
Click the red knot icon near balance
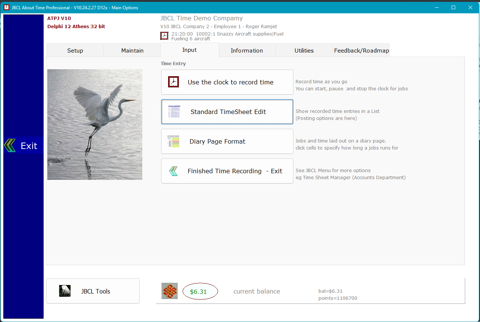(x=170, y=291)
